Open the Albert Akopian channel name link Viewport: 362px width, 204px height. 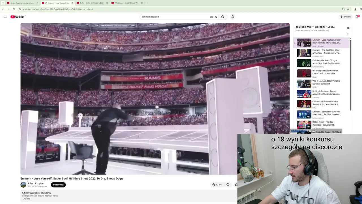click(x=36, y=183)
